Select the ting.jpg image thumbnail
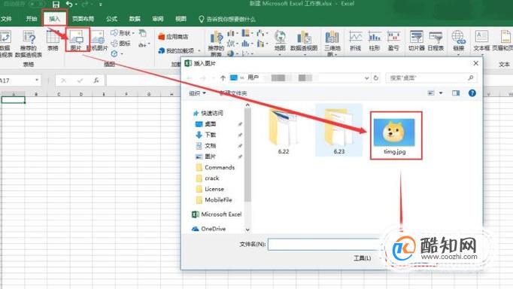 pyautogui.click(x=394, y=132)
